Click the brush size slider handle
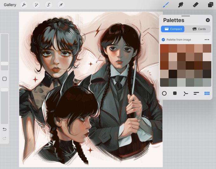This screenshot has width=216, height=169. point(4,63)
